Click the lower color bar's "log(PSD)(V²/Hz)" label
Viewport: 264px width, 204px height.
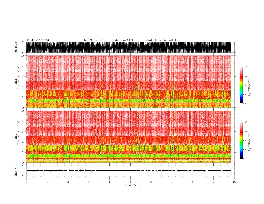point(250,142)
